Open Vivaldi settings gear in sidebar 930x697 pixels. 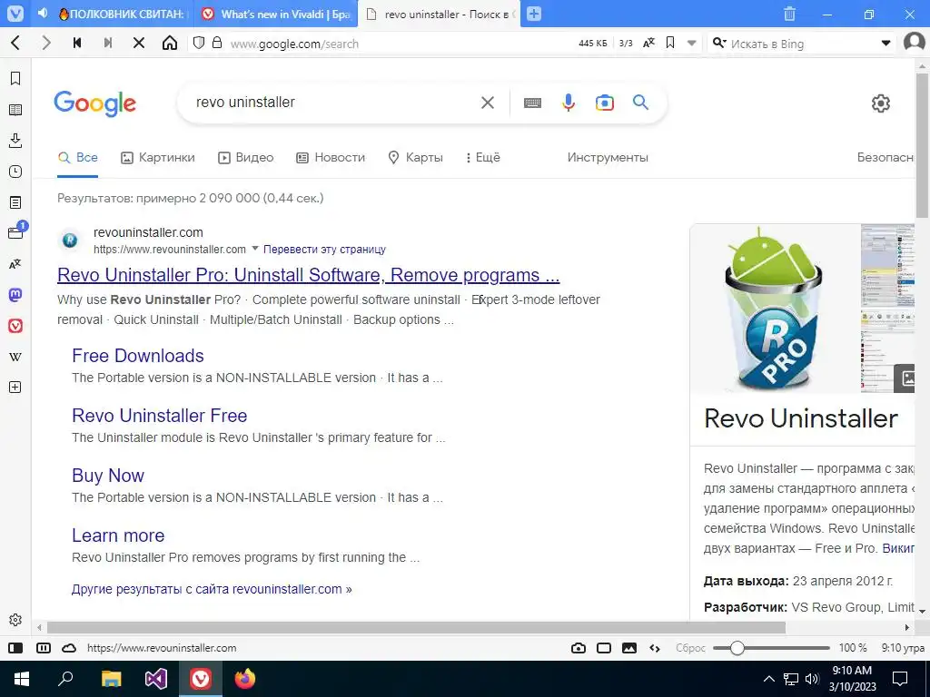(x=15, y=620)
